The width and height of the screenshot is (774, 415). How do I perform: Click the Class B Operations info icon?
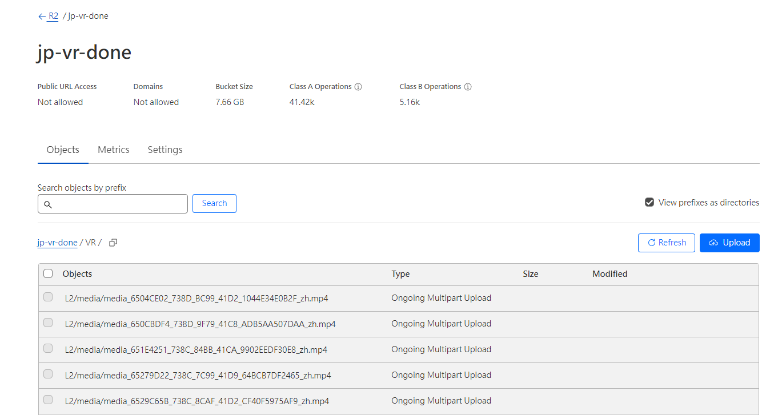(x=468, y=87)
